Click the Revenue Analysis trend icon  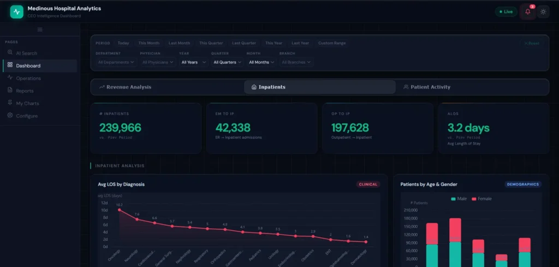click(x=102, y=87)
